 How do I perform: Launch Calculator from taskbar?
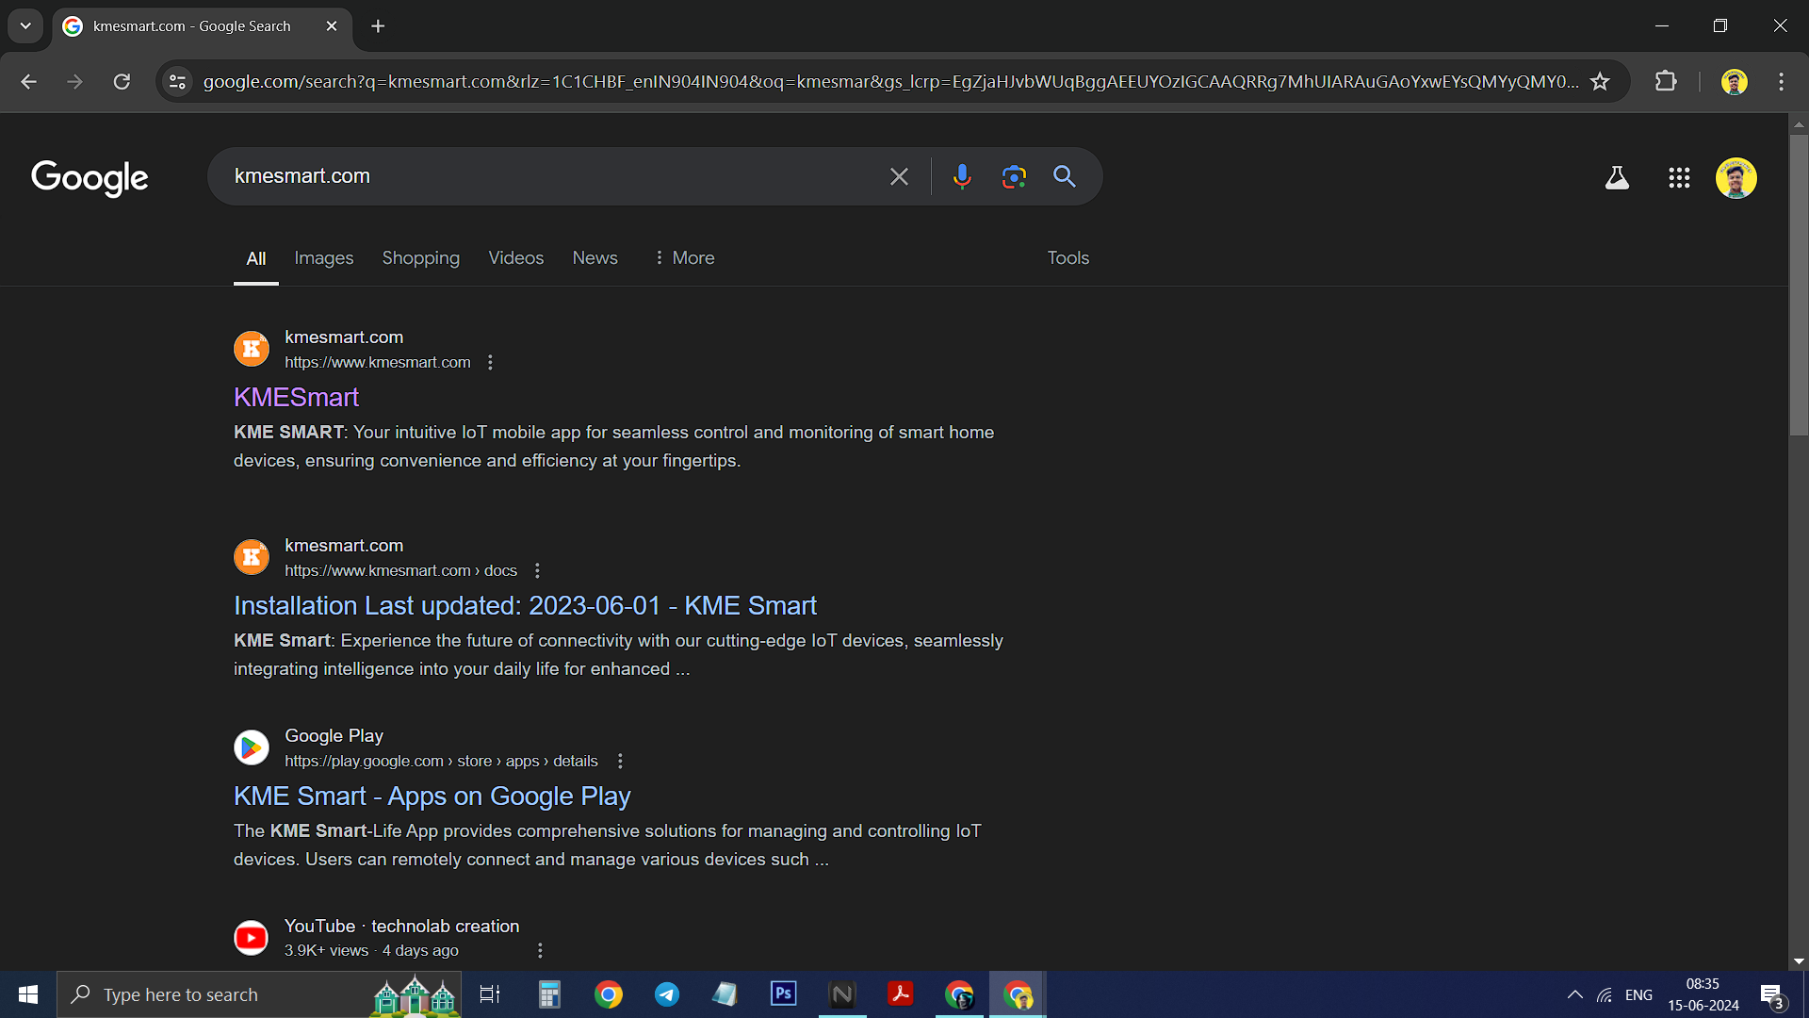(x=549, y=994)
